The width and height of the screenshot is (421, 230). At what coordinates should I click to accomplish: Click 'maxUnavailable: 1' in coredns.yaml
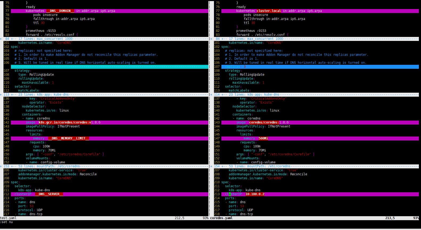pos(249,83)
